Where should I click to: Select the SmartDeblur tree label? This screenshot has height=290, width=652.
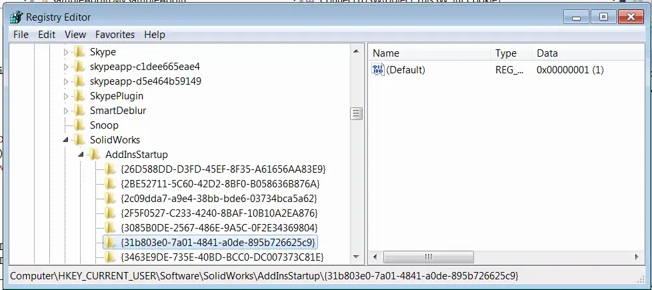click(x=118, y=110)
